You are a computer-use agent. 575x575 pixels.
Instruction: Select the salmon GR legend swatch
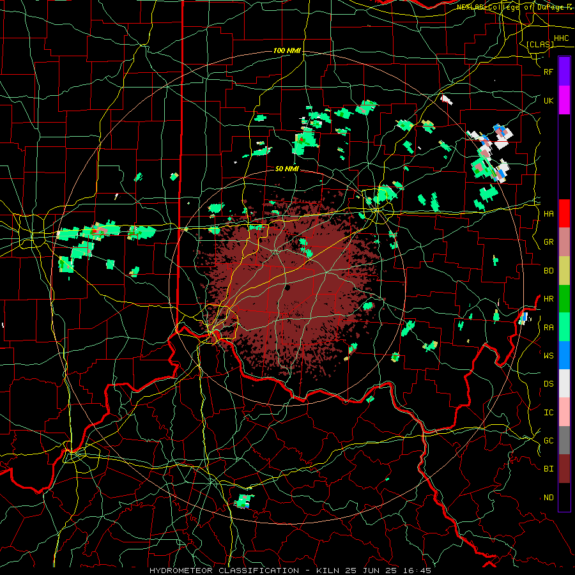coord(564,242)
